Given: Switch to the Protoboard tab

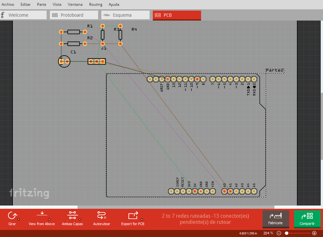Looking at the screenshot, I should [74, 15].
